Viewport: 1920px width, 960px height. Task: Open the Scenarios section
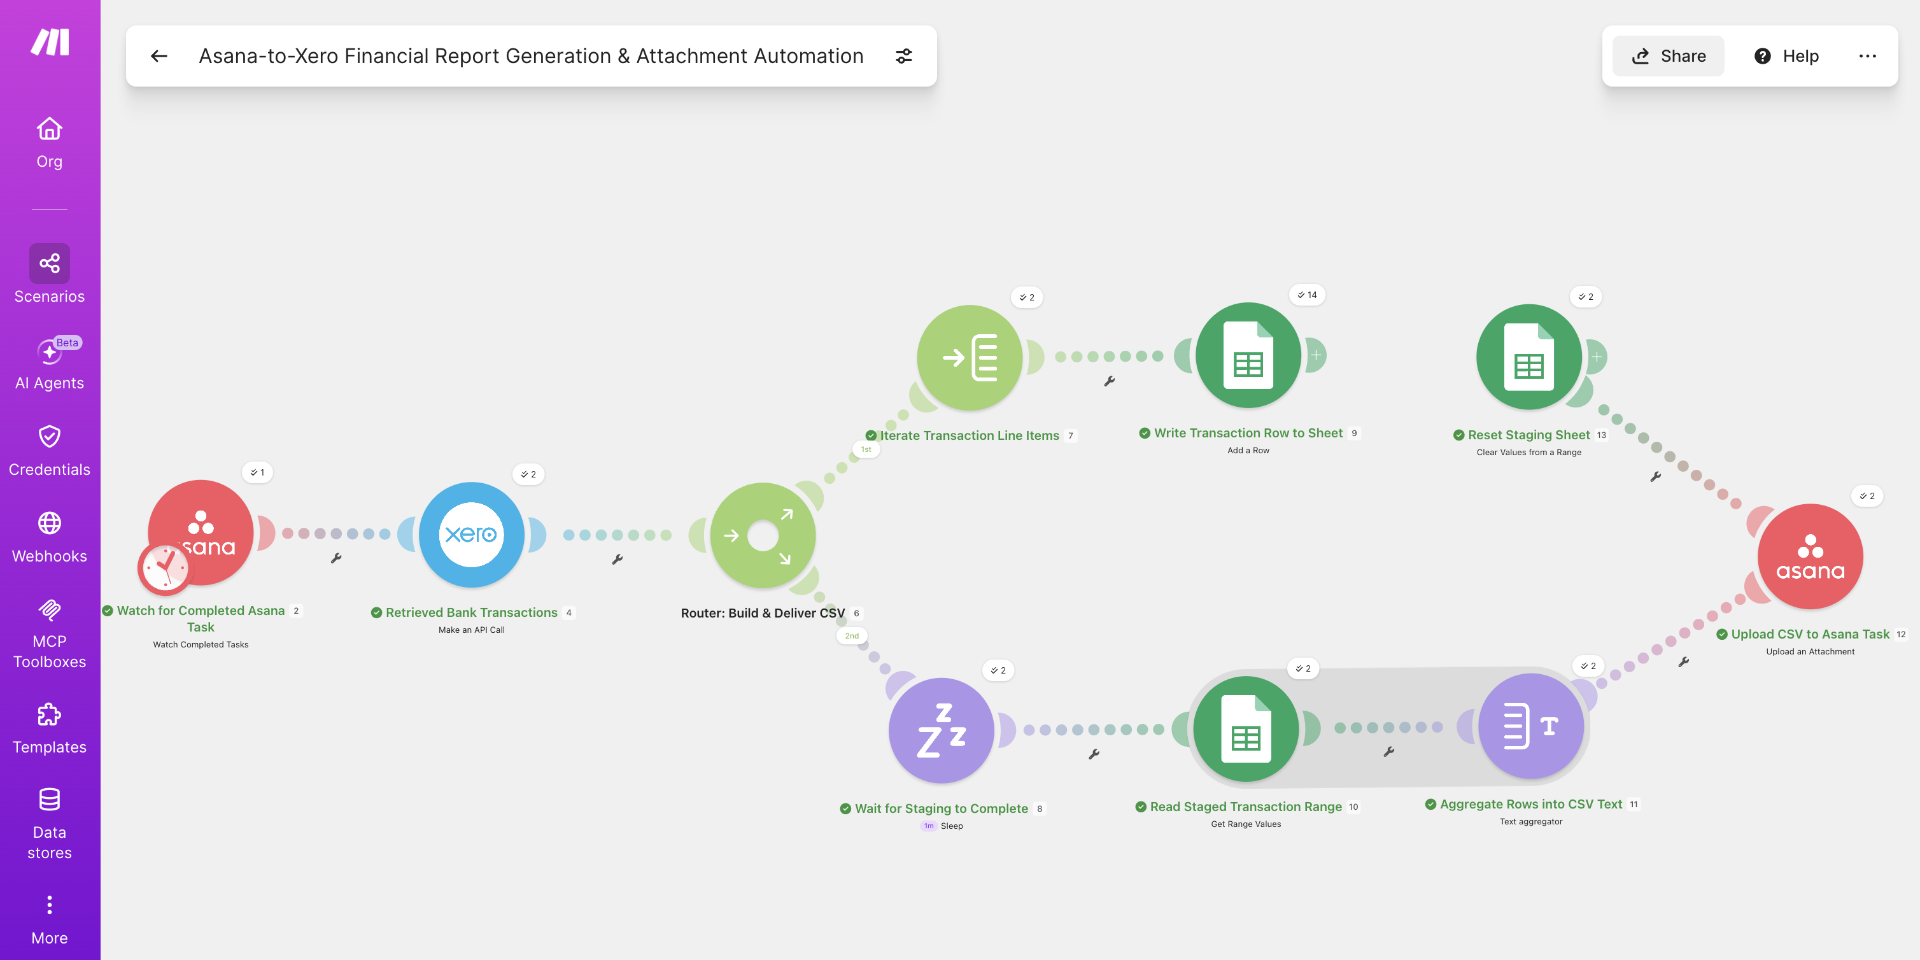pyautogui.click(x=49, y=274)
